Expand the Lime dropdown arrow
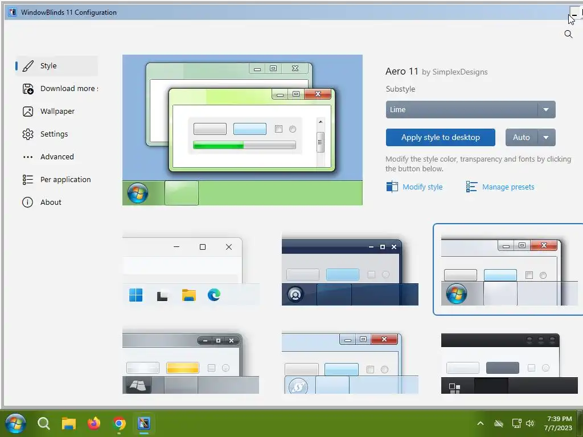Screen dimensions: 583x437 [546, 110]
